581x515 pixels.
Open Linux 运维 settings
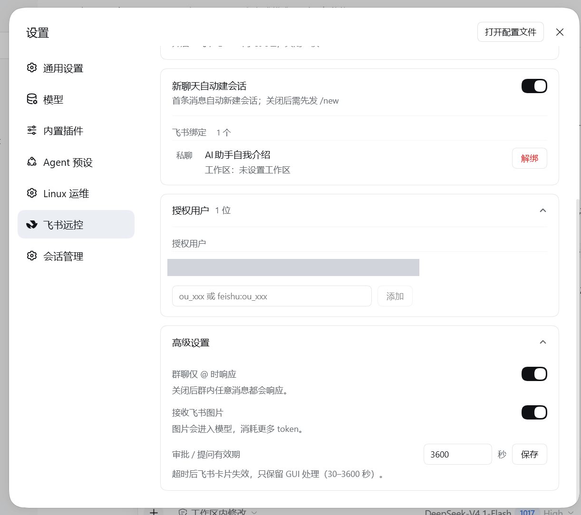tap(76, 193)
